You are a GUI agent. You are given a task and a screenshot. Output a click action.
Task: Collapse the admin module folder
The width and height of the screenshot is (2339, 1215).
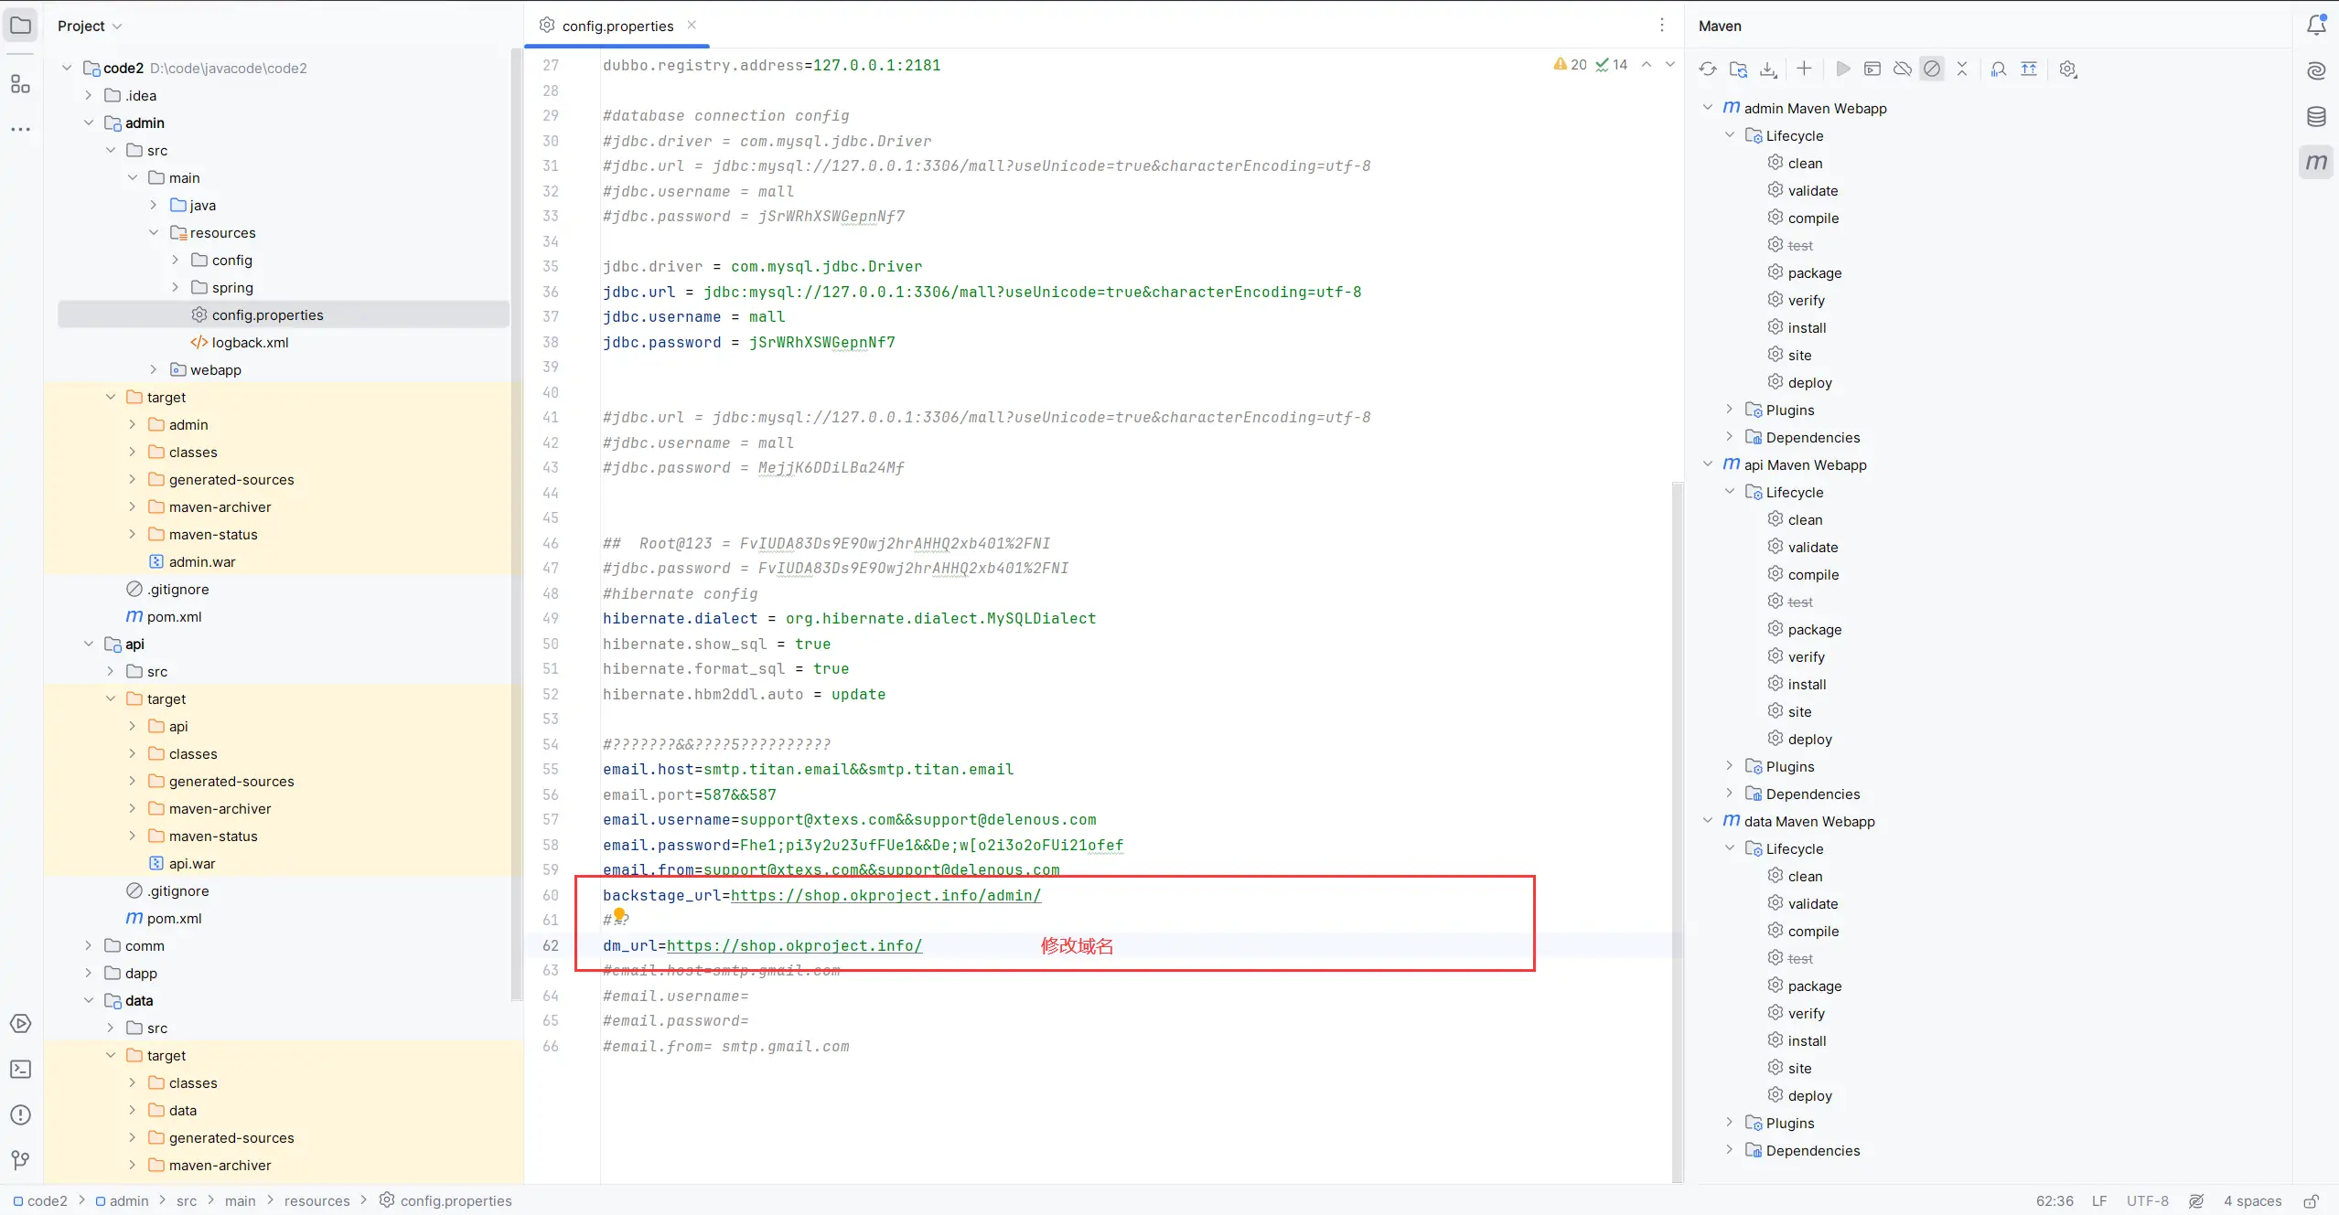click(x=89, y=123)
